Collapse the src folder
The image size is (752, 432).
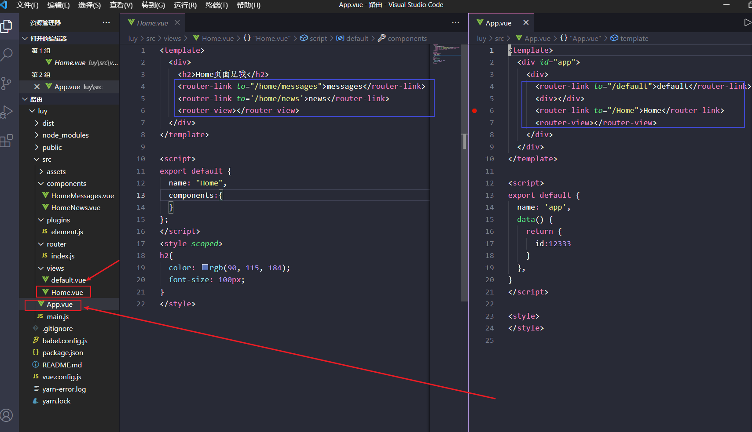pos(37,160)
